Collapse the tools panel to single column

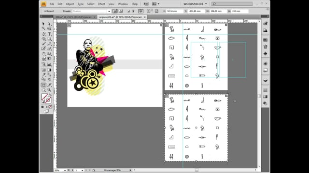point(41,16)
